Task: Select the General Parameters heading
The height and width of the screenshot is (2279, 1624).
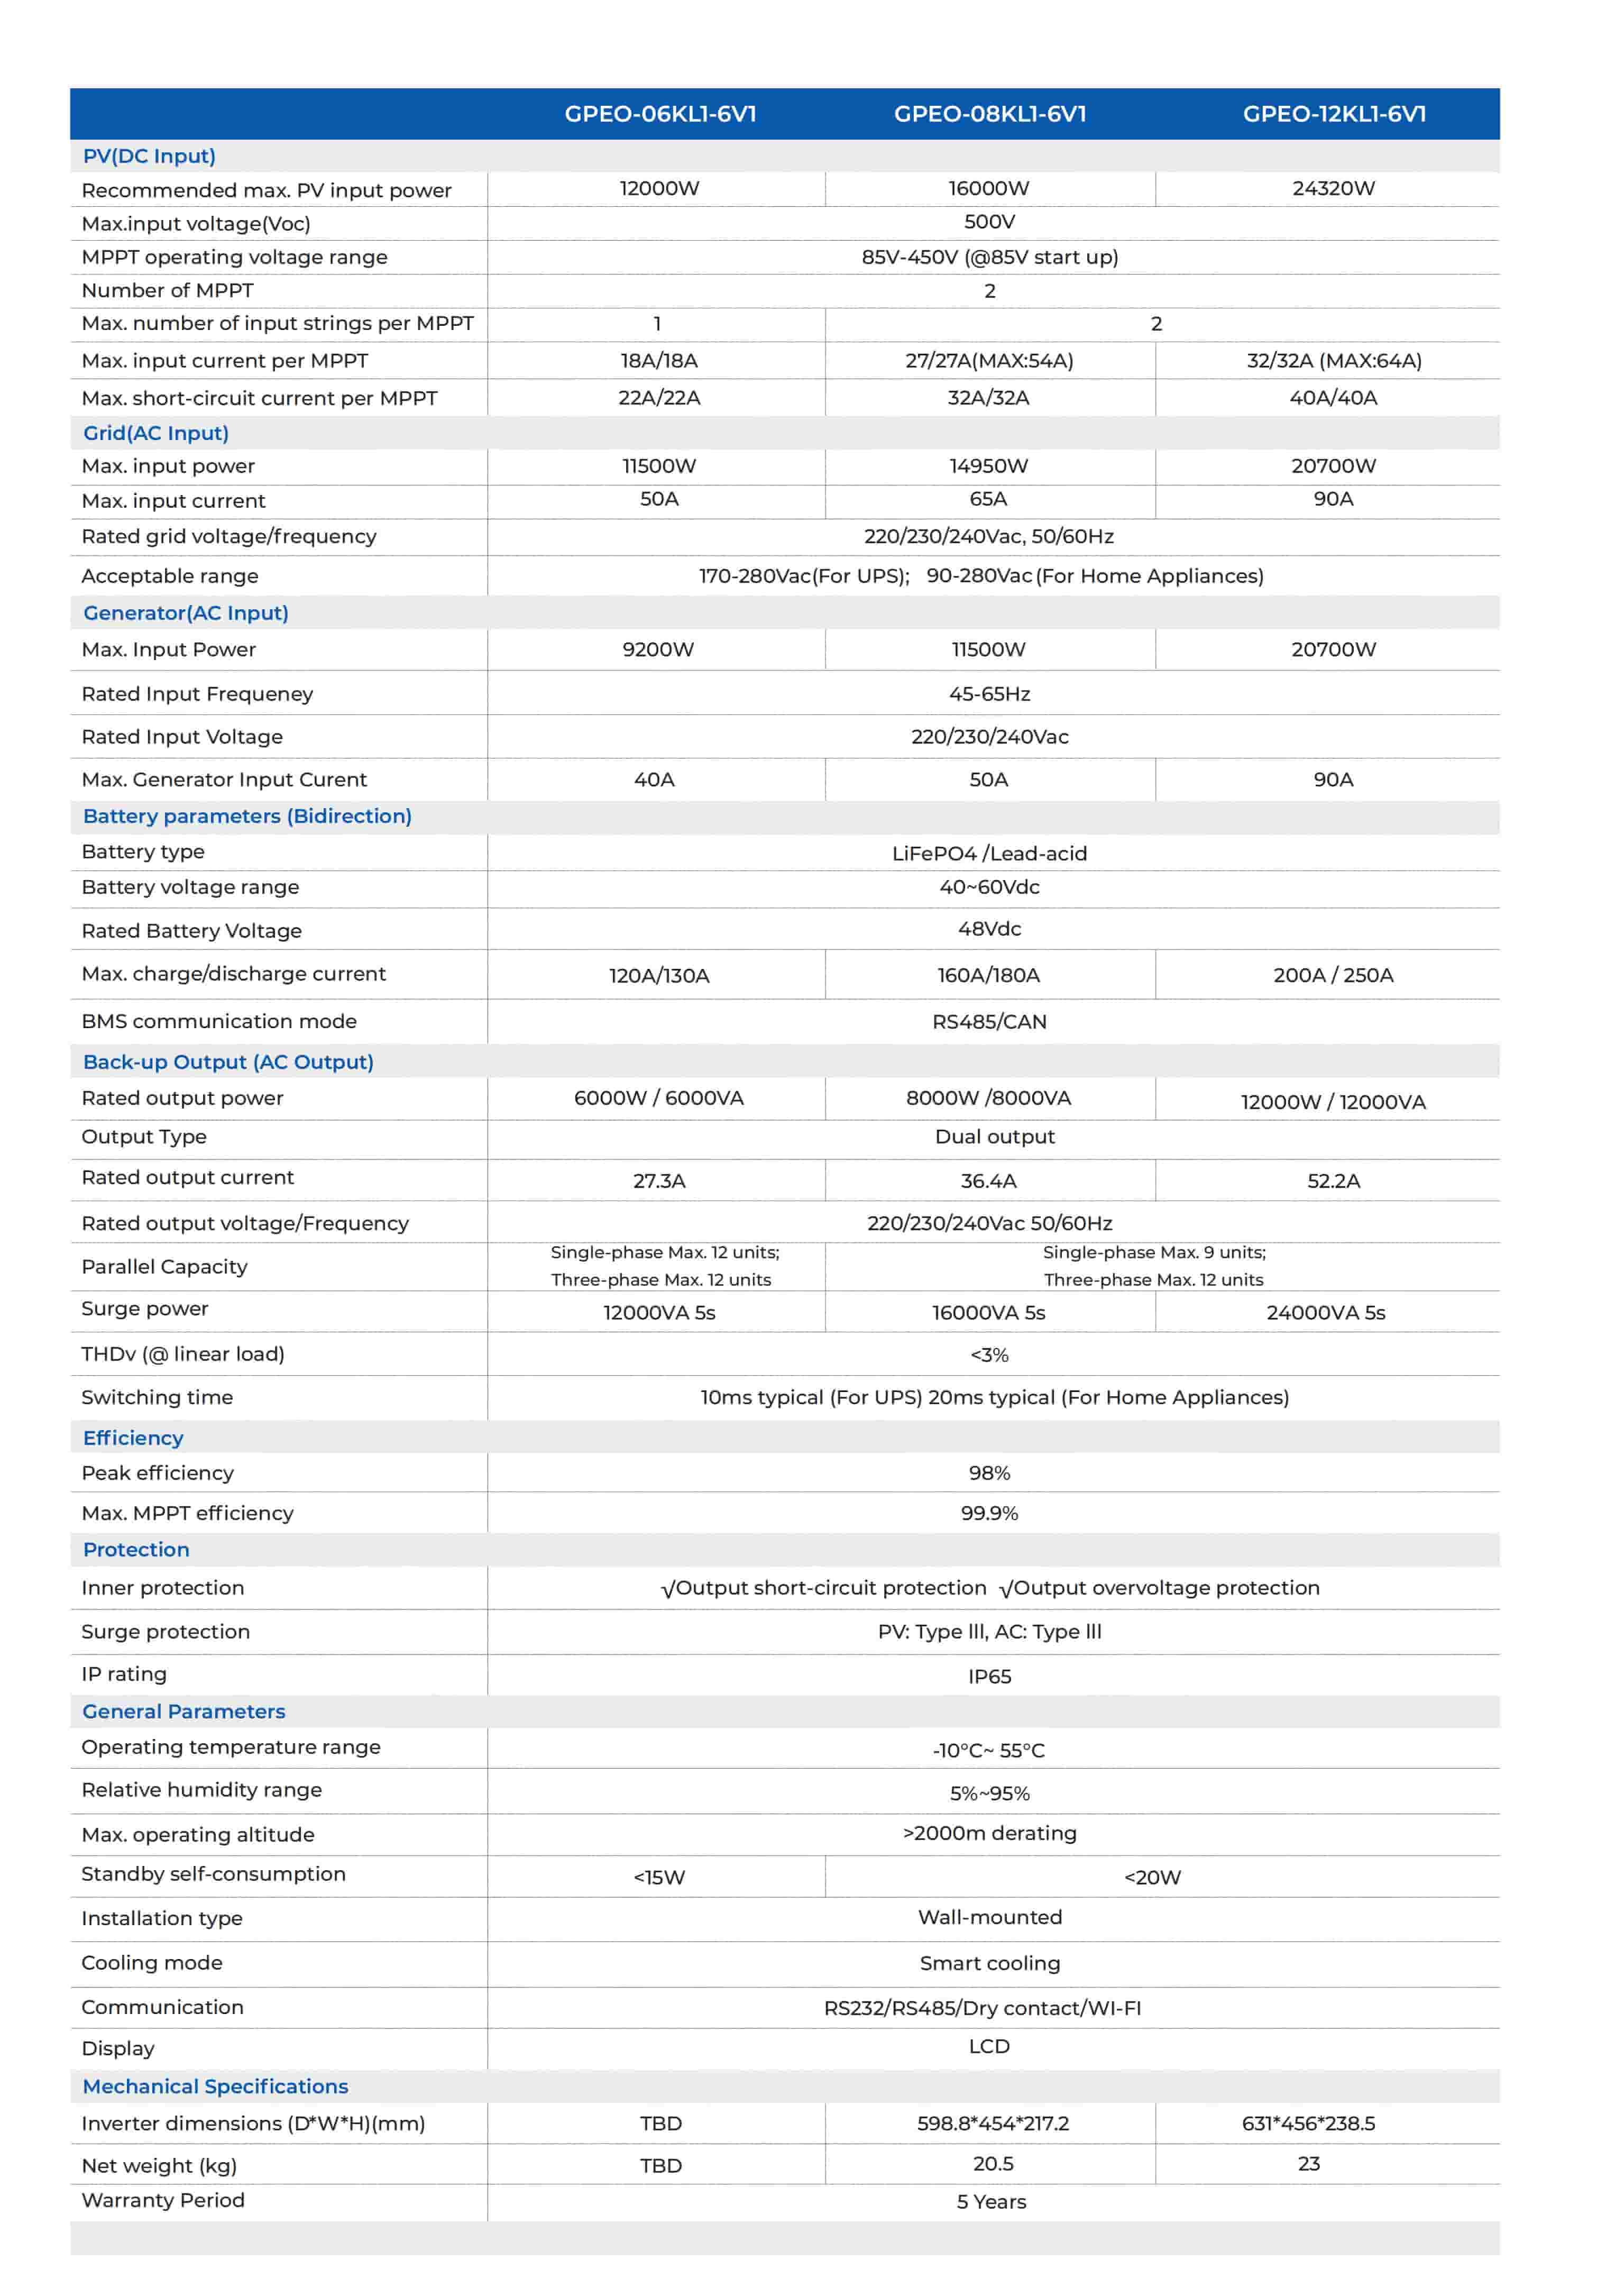Action: (184, 1711)
